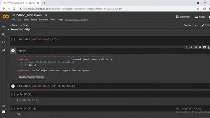210x118 pixels.
Task: Click the browser back arrow
Action: click(x=4, y=9)
